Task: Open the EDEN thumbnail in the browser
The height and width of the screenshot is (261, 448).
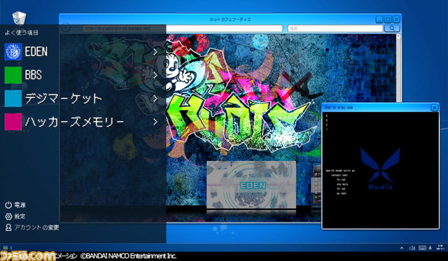Action: click(x=251, y=185)
